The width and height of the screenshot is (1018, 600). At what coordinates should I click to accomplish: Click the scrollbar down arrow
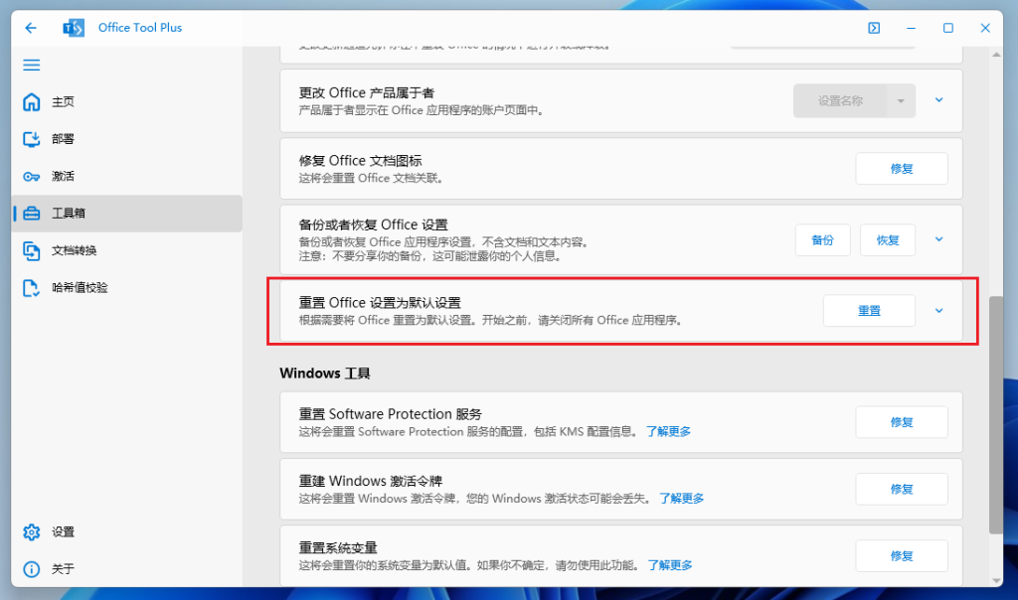pyautogui.click(x=996, y=580)
